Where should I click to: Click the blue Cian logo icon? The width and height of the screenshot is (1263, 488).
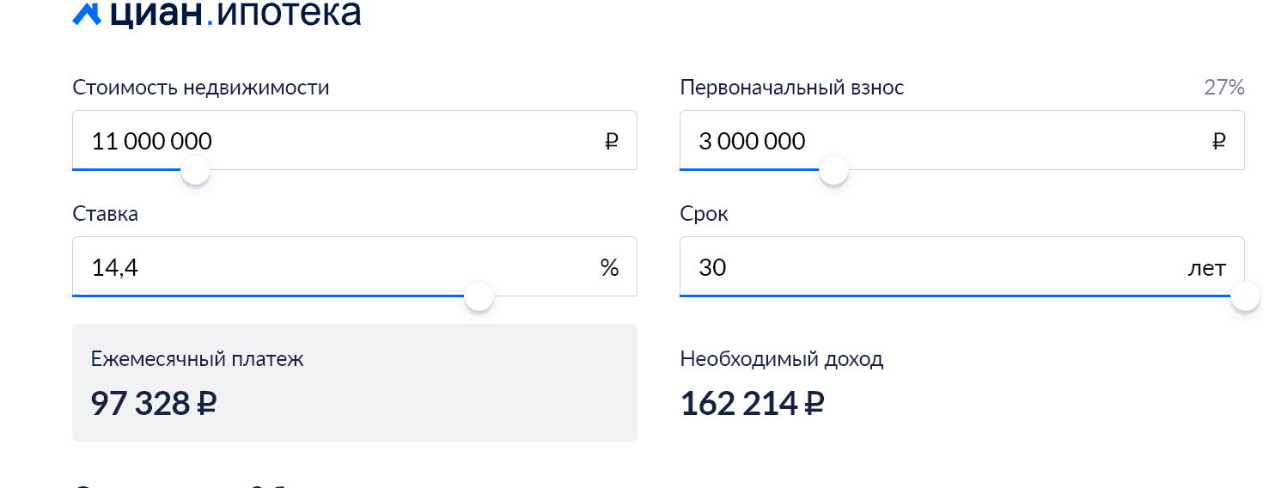[87, 13]
